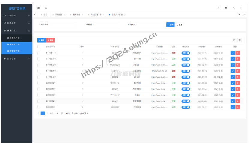Collapse the 网站广告 sidebar menu
The width and height of the screenshot is (250, 146).
coord(17,31)
